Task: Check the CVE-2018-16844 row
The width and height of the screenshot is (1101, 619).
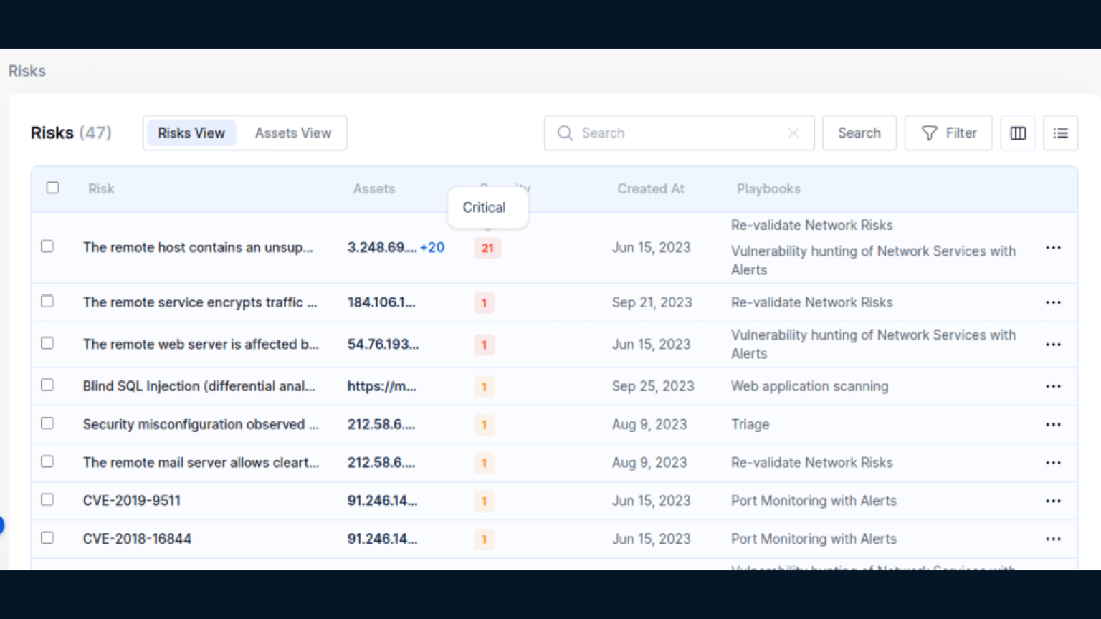Action: pos(47,537)
